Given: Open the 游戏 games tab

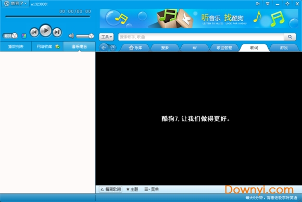Looking at the screenshot, I should (x=284, y=48).
